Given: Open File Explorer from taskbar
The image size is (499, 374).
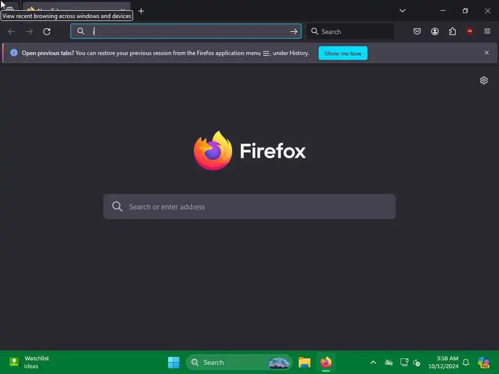Looking at the screenshot, I should [x=304, y=362].
